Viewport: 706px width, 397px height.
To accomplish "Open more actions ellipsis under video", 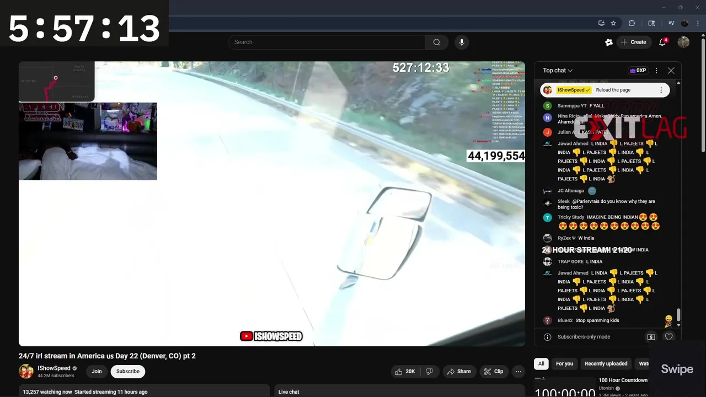I will (x=518, y=372).
